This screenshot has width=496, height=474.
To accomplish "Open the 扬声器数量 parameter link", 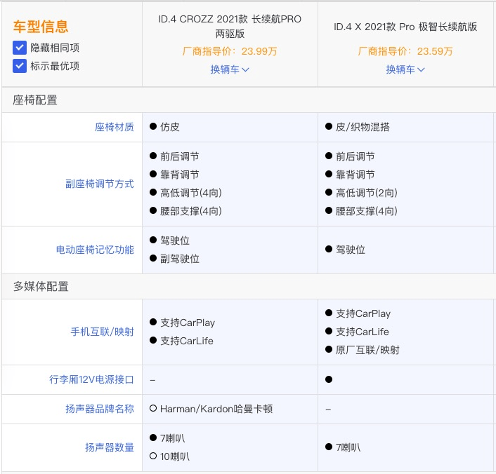I will (x=110, y=447).
